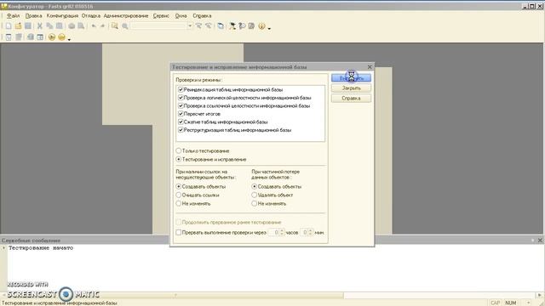Select 'Очищать ссылки' radio button
The width and height of the screenshot is (545, 306).
click(179, 195)
